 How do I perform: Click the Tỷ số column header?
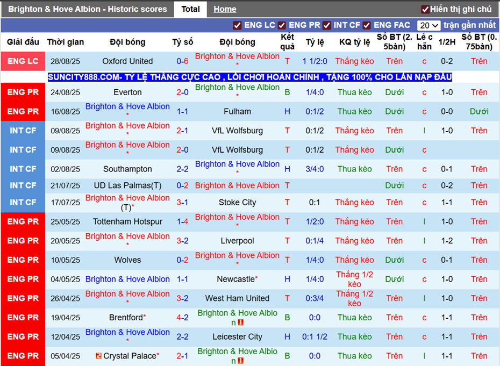tap(182, 42)
